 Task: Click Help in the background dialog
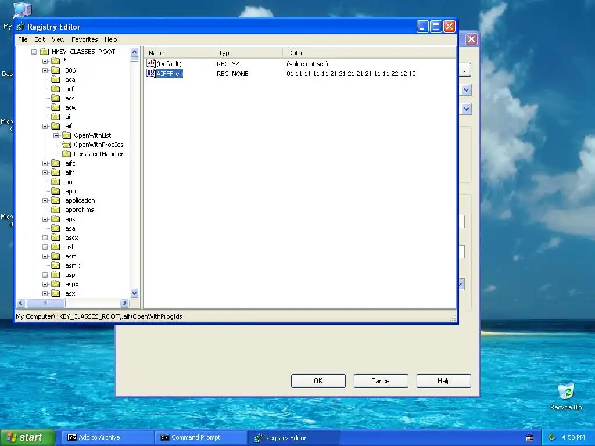pyautogui.click(x=443, y=381)
